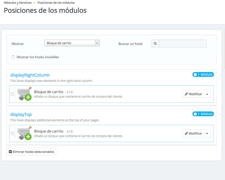The width and height of the screenshot is (225, 180).
Task: Check the 1 Módulo box for displayRightColumn
Action: coord(195,74)
